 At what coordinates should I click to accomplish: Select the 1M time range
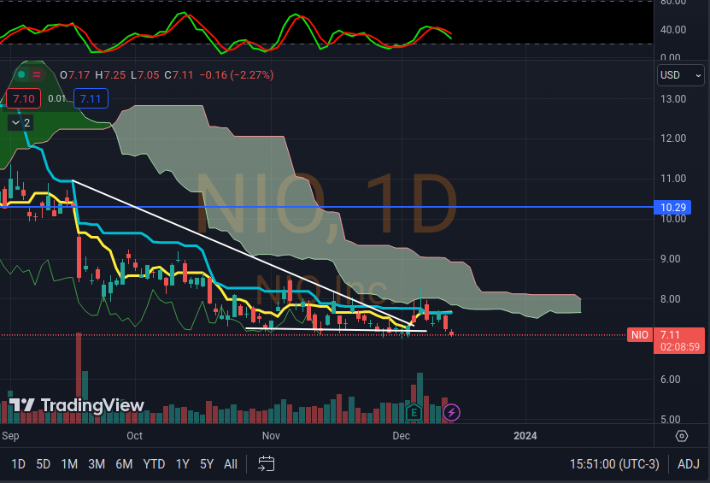pos(69,464)
